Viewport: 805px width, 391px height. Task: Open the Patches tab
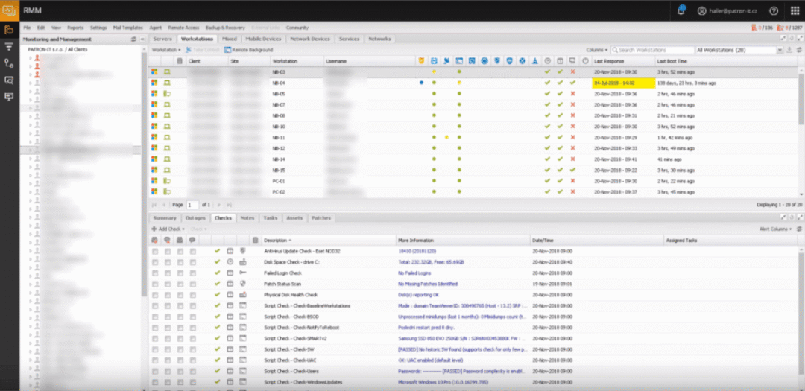point(321,218)
